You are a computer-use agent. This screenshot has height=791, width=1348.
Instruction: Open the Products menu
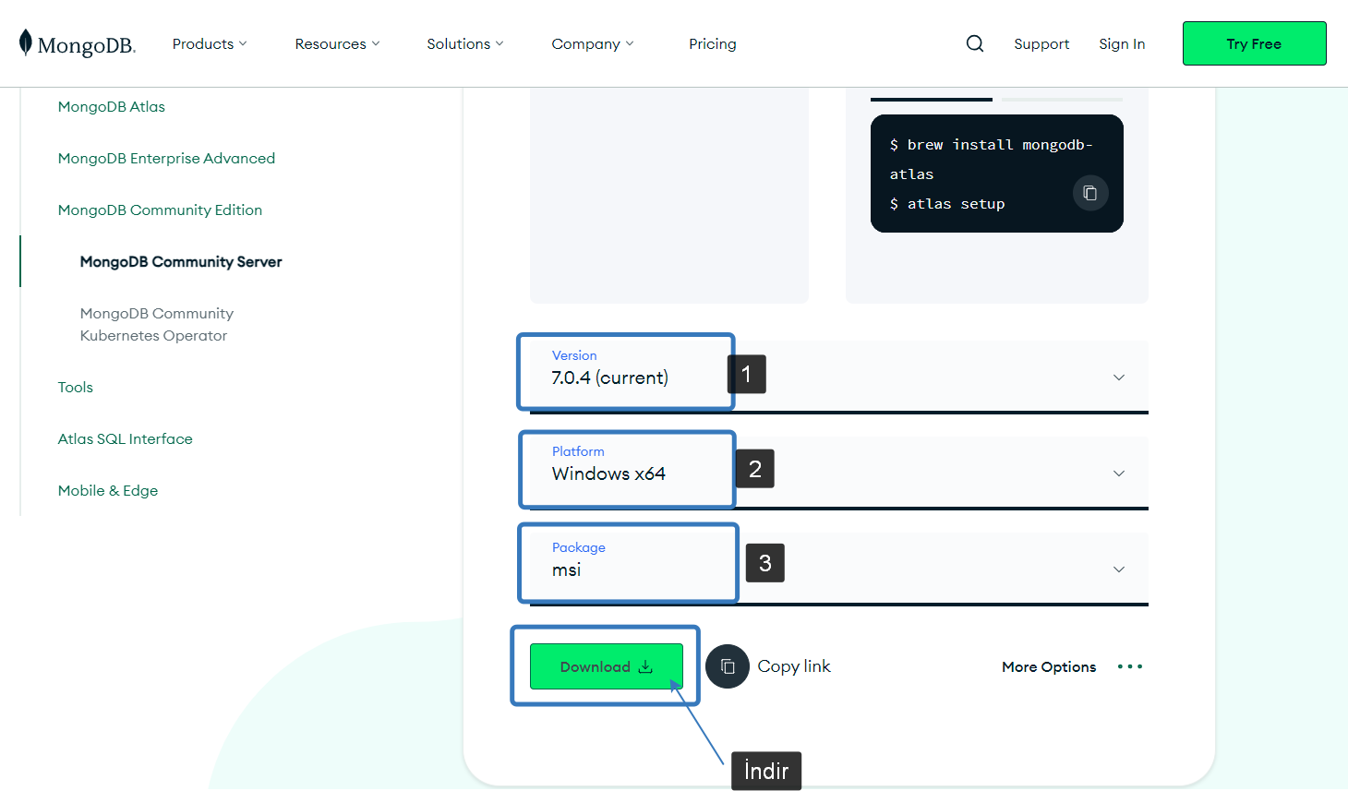(210, 44)
